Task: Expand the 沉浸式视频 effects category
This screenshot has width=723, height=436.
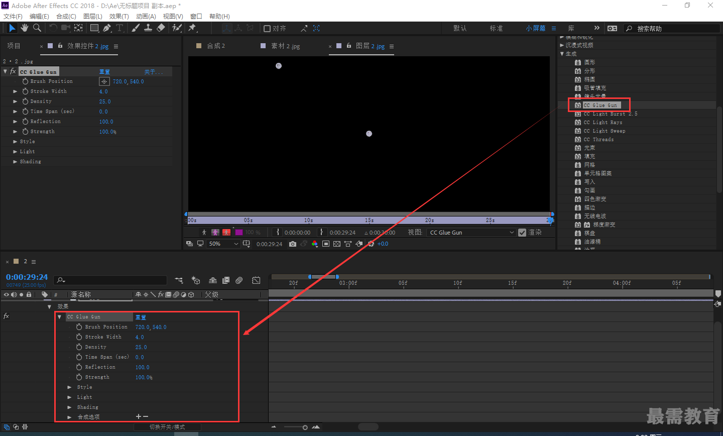Action: pos(562,45)
